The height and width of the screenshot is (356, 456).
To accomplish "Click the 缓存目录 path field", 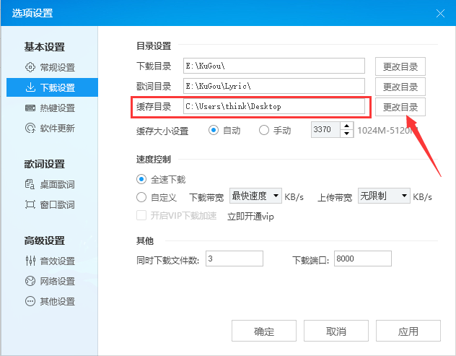I will click(x=274, y=106).
